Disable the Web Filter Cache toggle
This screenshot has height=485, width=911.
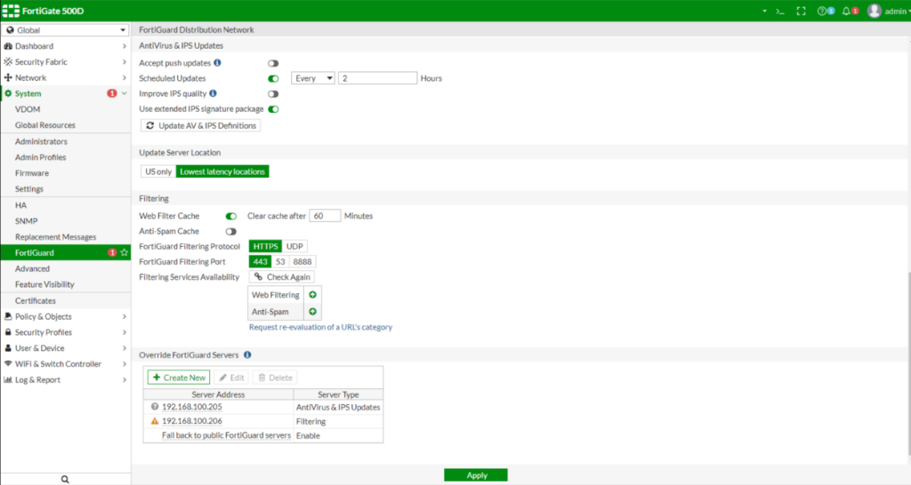[x=231, y=216]
